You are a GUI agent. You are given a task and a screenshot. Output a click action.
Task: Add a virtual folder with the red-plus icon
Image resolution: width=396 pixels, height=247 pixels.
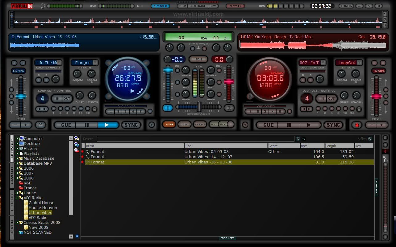pyautogui.click(x=77, y=150)
